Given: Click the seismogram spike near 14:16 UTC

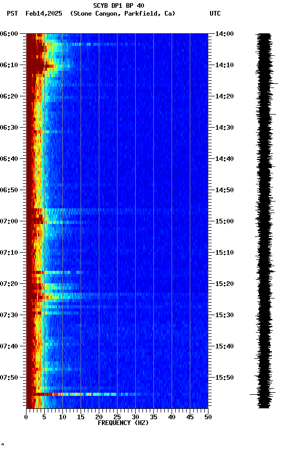Looking at the screenshot, I should (x=275, y=83).
